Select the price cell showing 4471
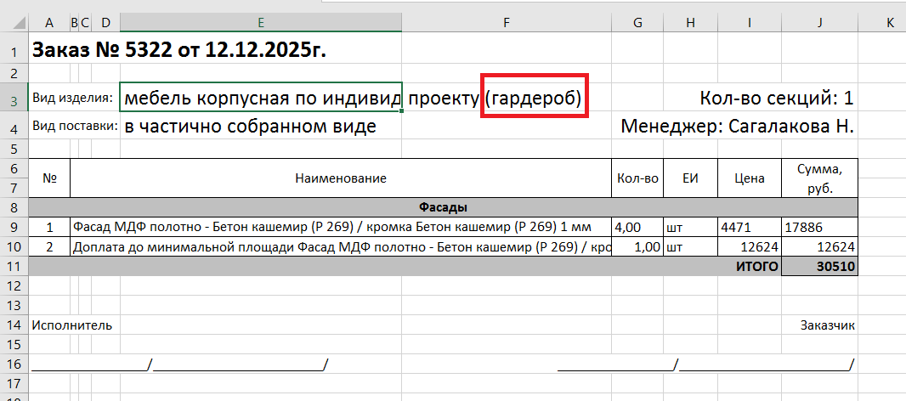 coord(749,228)
